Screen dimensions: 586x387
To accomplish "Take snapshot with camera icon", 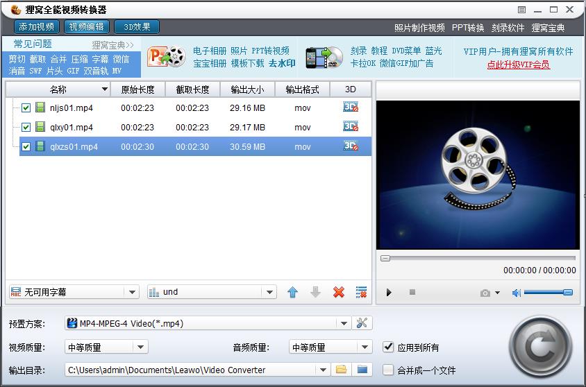I will click(485, 293).
